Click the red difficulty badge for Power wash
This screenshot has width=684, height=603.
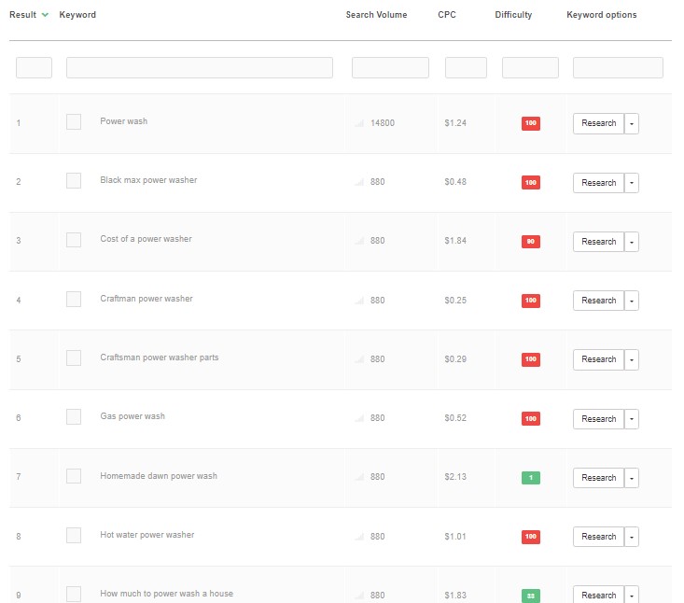(x=530, y=123)
